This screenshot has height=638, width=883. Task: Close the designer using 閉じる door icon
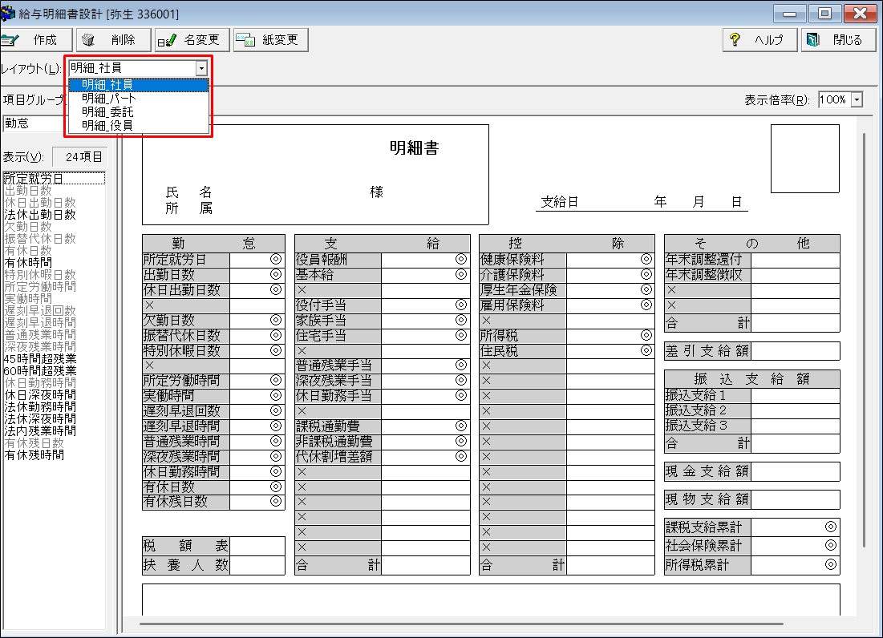tap(812, 40)
